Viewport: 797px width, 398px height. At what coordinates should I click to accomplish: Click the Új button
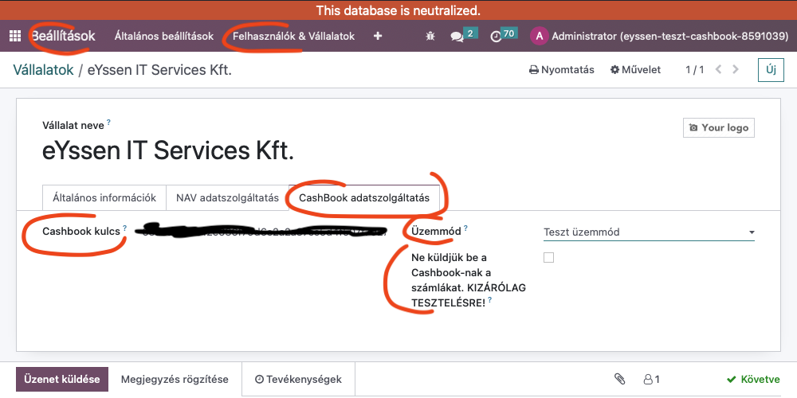coord(771,69)
